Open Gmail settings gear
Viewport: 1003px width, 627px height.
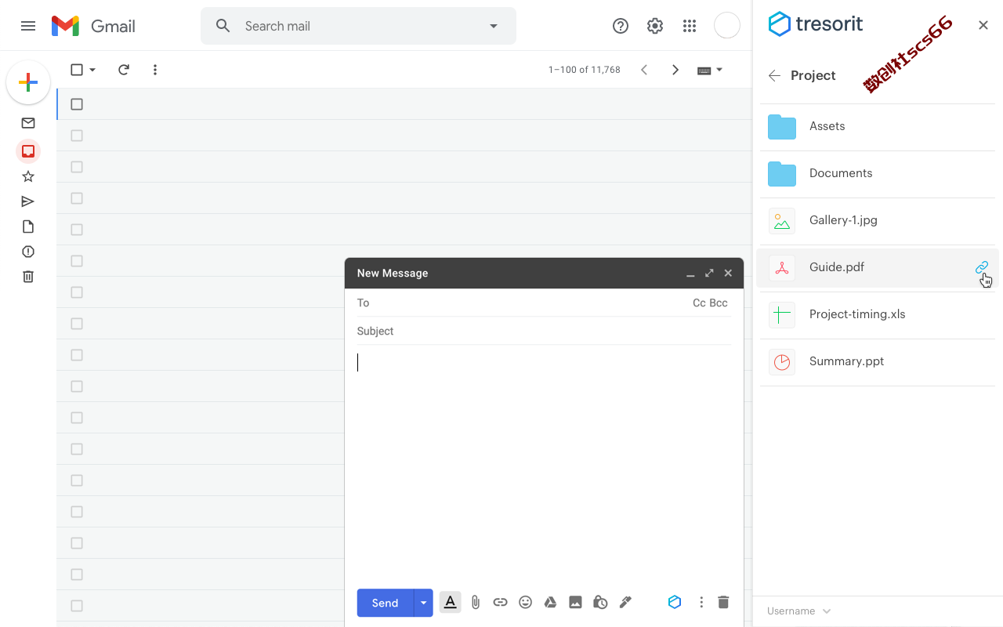point(655,26)
